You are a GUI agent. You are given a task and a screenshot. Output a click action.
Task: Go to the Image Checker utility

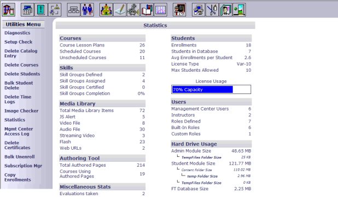pyautogui.click(x=21, y=111)
